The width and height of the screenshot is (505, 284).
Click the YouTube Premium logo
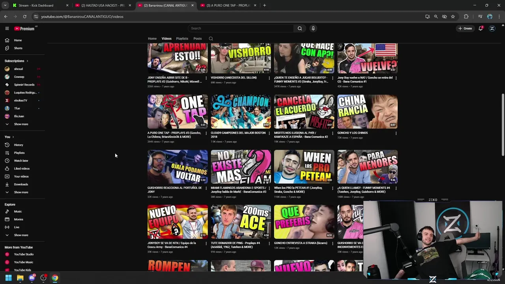tap(25, 28)
